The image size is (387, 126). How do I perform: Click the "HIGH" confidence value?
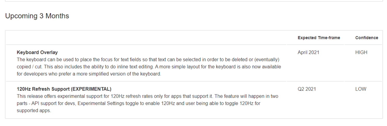361,52
